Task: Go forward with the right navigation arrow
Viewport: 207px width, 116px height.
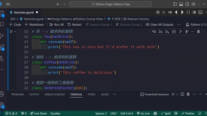Action: 64,4
